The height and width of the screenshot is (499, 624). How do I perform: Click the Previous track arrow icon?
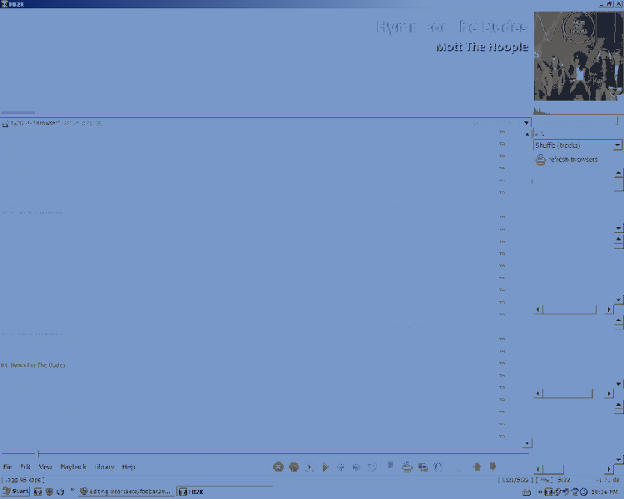pyautogui.click(x=341, y=467)
